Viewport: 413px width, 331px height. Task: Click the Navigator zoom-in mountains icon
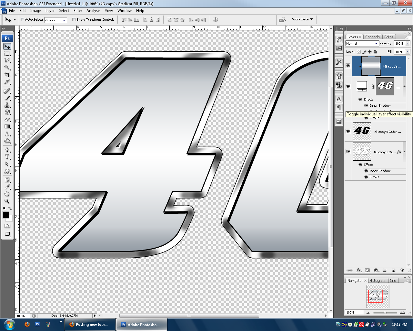[402, 313]
